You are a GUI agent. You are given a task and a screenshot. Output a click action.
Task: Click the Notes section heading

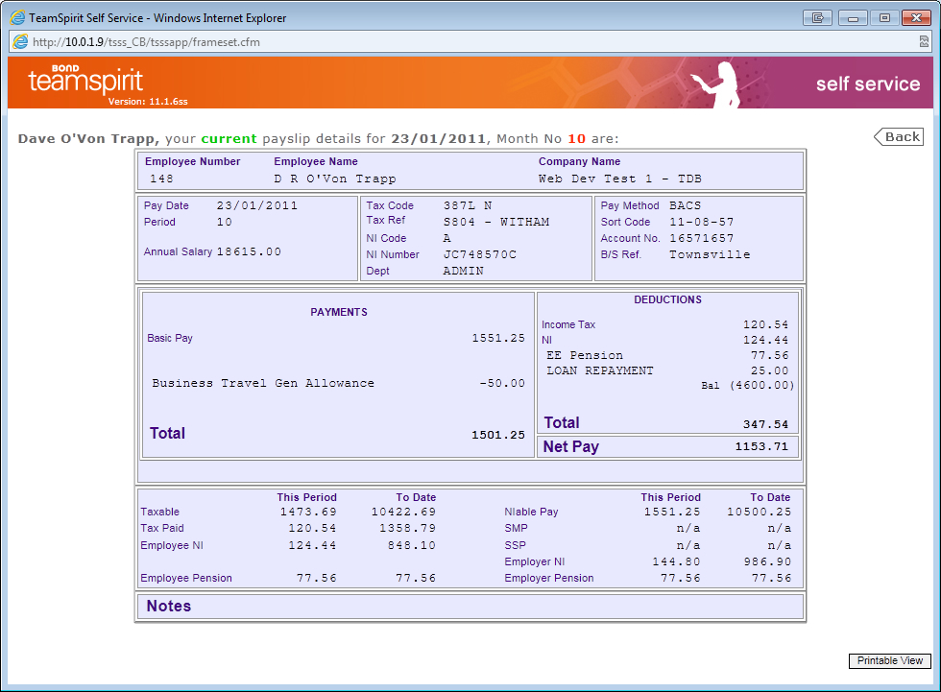(x=169, y=607)
